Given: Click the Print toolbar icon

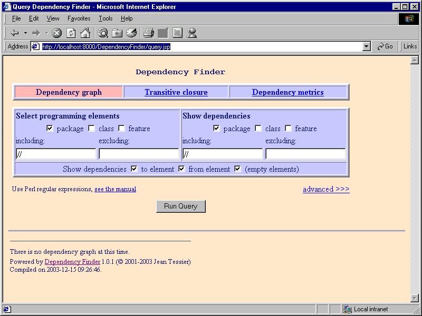Looking at the screenshot, I should point(149,33).
